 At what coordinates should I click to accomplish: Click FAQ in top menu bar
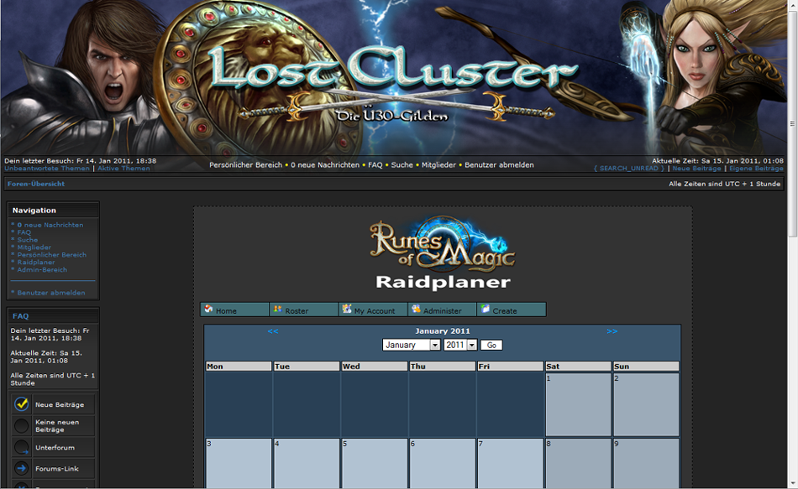click(375, 164)
